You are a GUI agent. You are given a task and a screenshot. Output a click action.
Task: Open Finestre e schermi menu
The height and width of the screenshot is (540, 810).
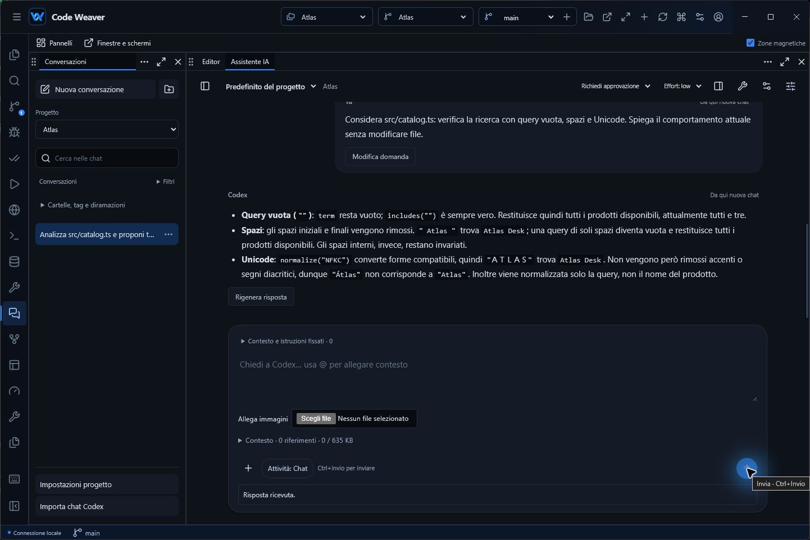click(x=117, y=43)
